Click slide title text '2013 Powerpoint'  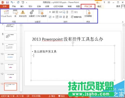click(x=47, y=39)
